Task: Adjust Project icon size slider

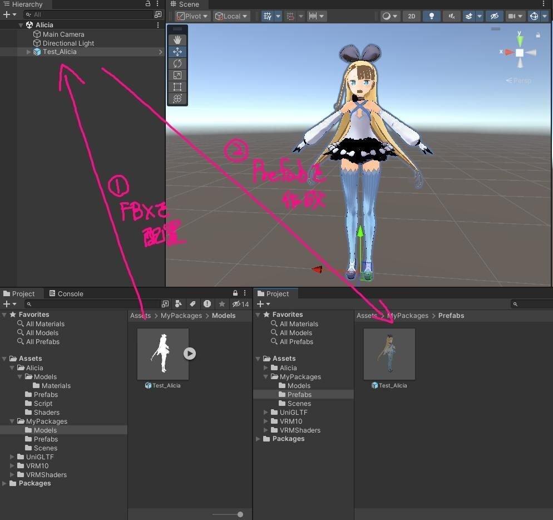Action: [x=240, y=514]
